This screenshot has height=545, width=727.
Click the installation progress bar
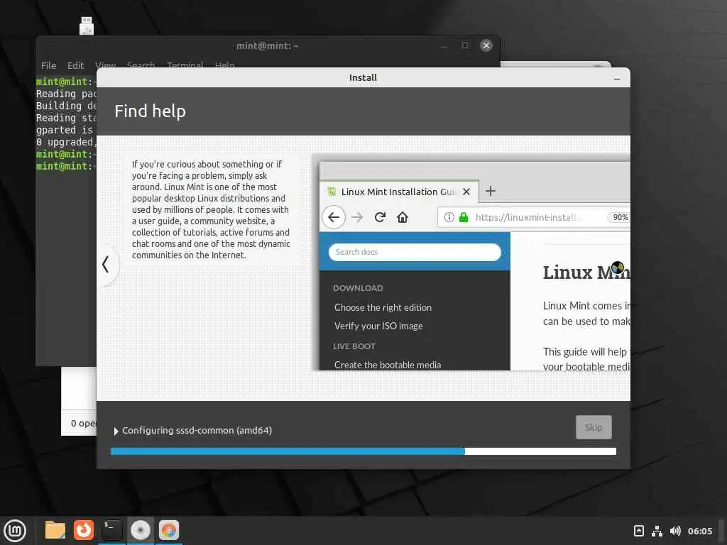(x=363, y=451)
